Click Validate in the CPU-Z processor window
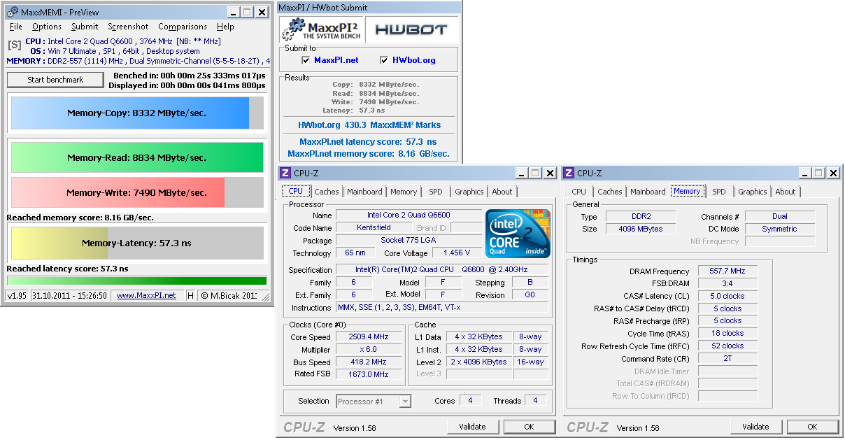 pyautogui.click(x=472, y=427)
